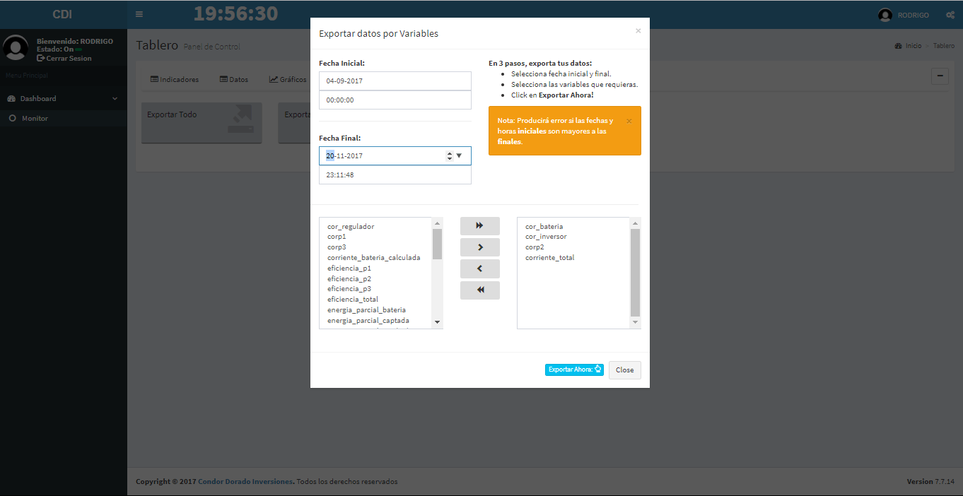
Task: Toggle the sidebar hamburger menu
Action: (139, 14)
